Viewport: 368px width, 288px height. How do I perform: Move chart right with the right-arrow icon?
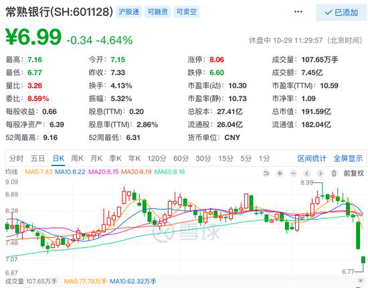pos(320,173)
